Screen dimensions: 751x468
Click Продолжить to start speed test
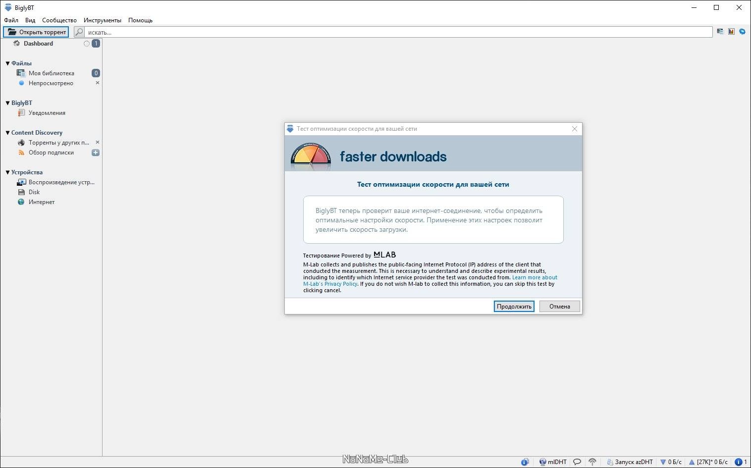pyautogui.click(x=514, y=307)
